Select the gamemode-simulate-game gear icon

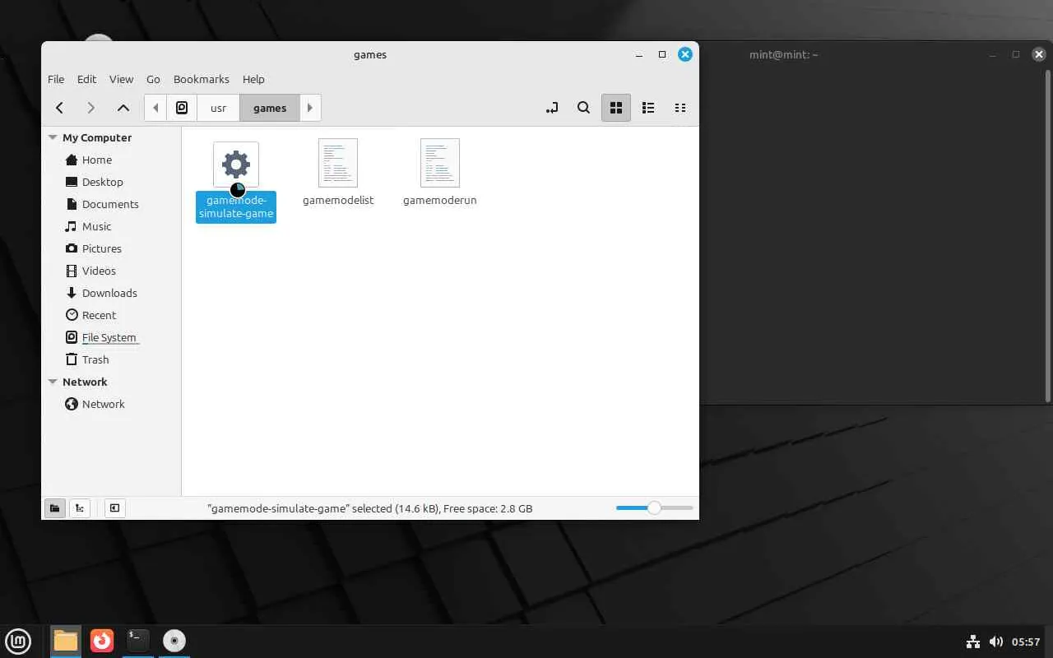pos(236,164)
